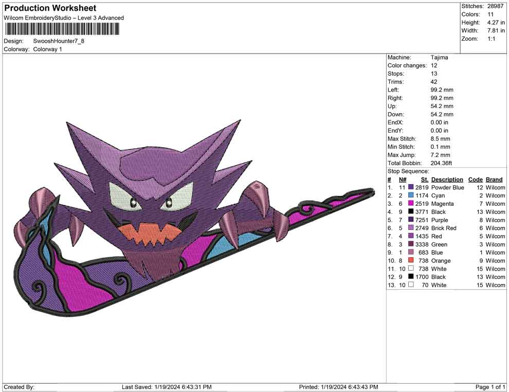The image size is (509, 392).
Task: Click the Powder Blue color swatch
Action: [411, 187]
